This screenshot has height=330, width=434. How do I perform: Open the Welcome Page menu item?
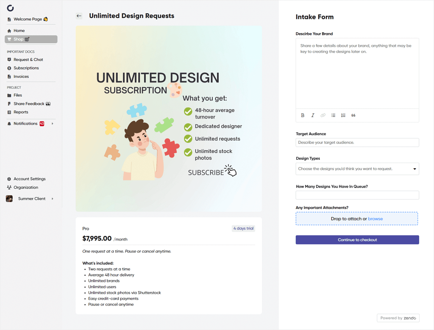tap(31, 19)
